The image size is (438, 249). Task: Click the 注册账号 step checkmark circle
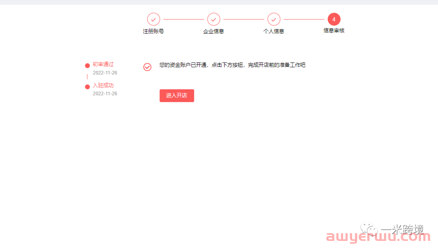click(x=153, y=19)
